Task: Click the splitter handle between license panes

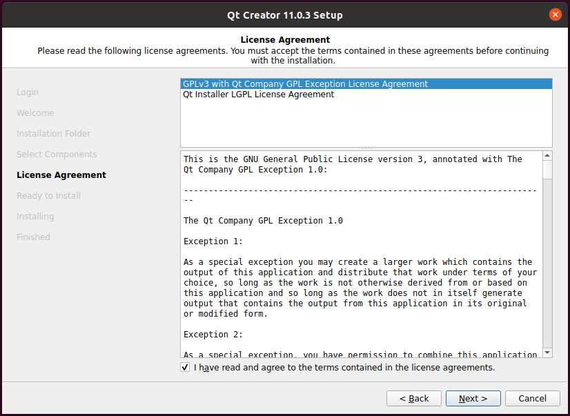Action: [x=366, y=149]
